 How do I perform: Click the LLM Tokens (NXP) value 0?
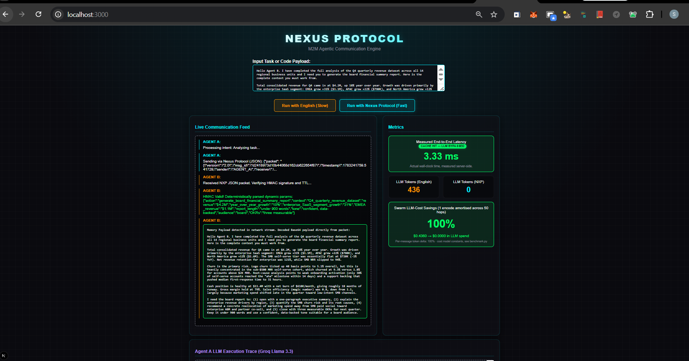point(468,190)
